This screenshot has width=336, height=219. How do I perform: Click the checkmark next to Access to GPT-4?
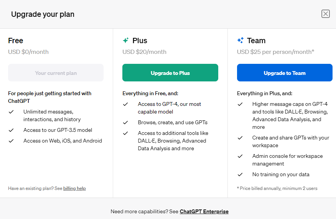[125, 104]
